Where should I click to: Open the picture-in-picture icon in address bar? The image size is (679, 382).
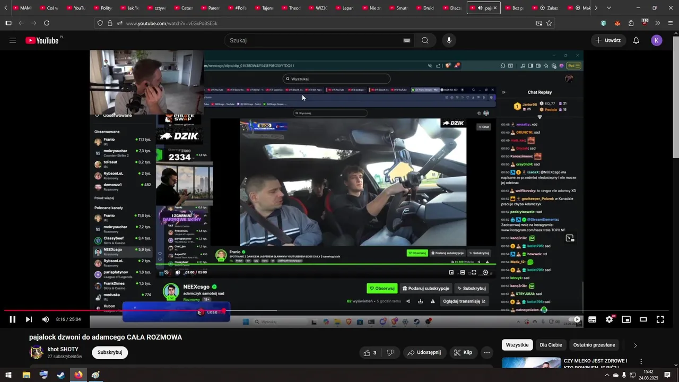pyautogui.click(x=539, y=23)
